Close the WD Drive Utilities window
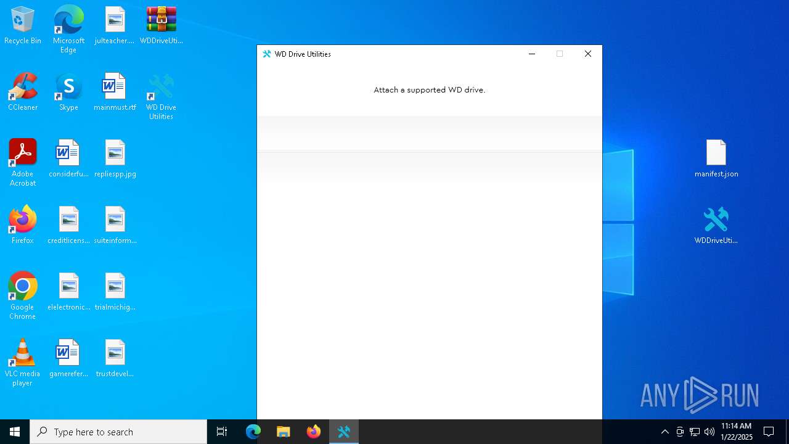789x444 pixels. pyautogui.click(x=588, y=54)
